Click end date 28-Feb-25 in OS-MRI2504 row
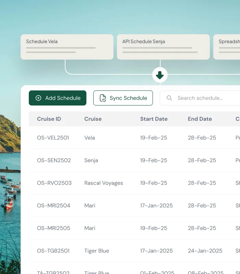 tap(202, 206)
